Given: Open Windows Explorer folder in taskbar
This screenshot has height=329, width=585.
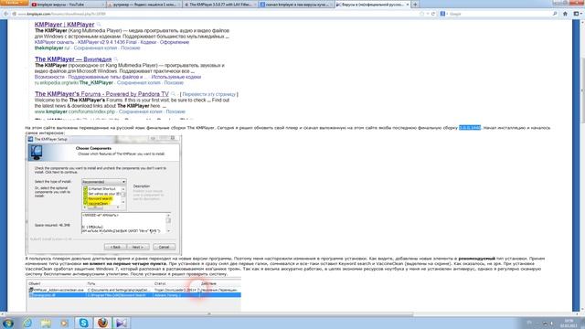Looking at the screenshot, I should click(46, 323).
